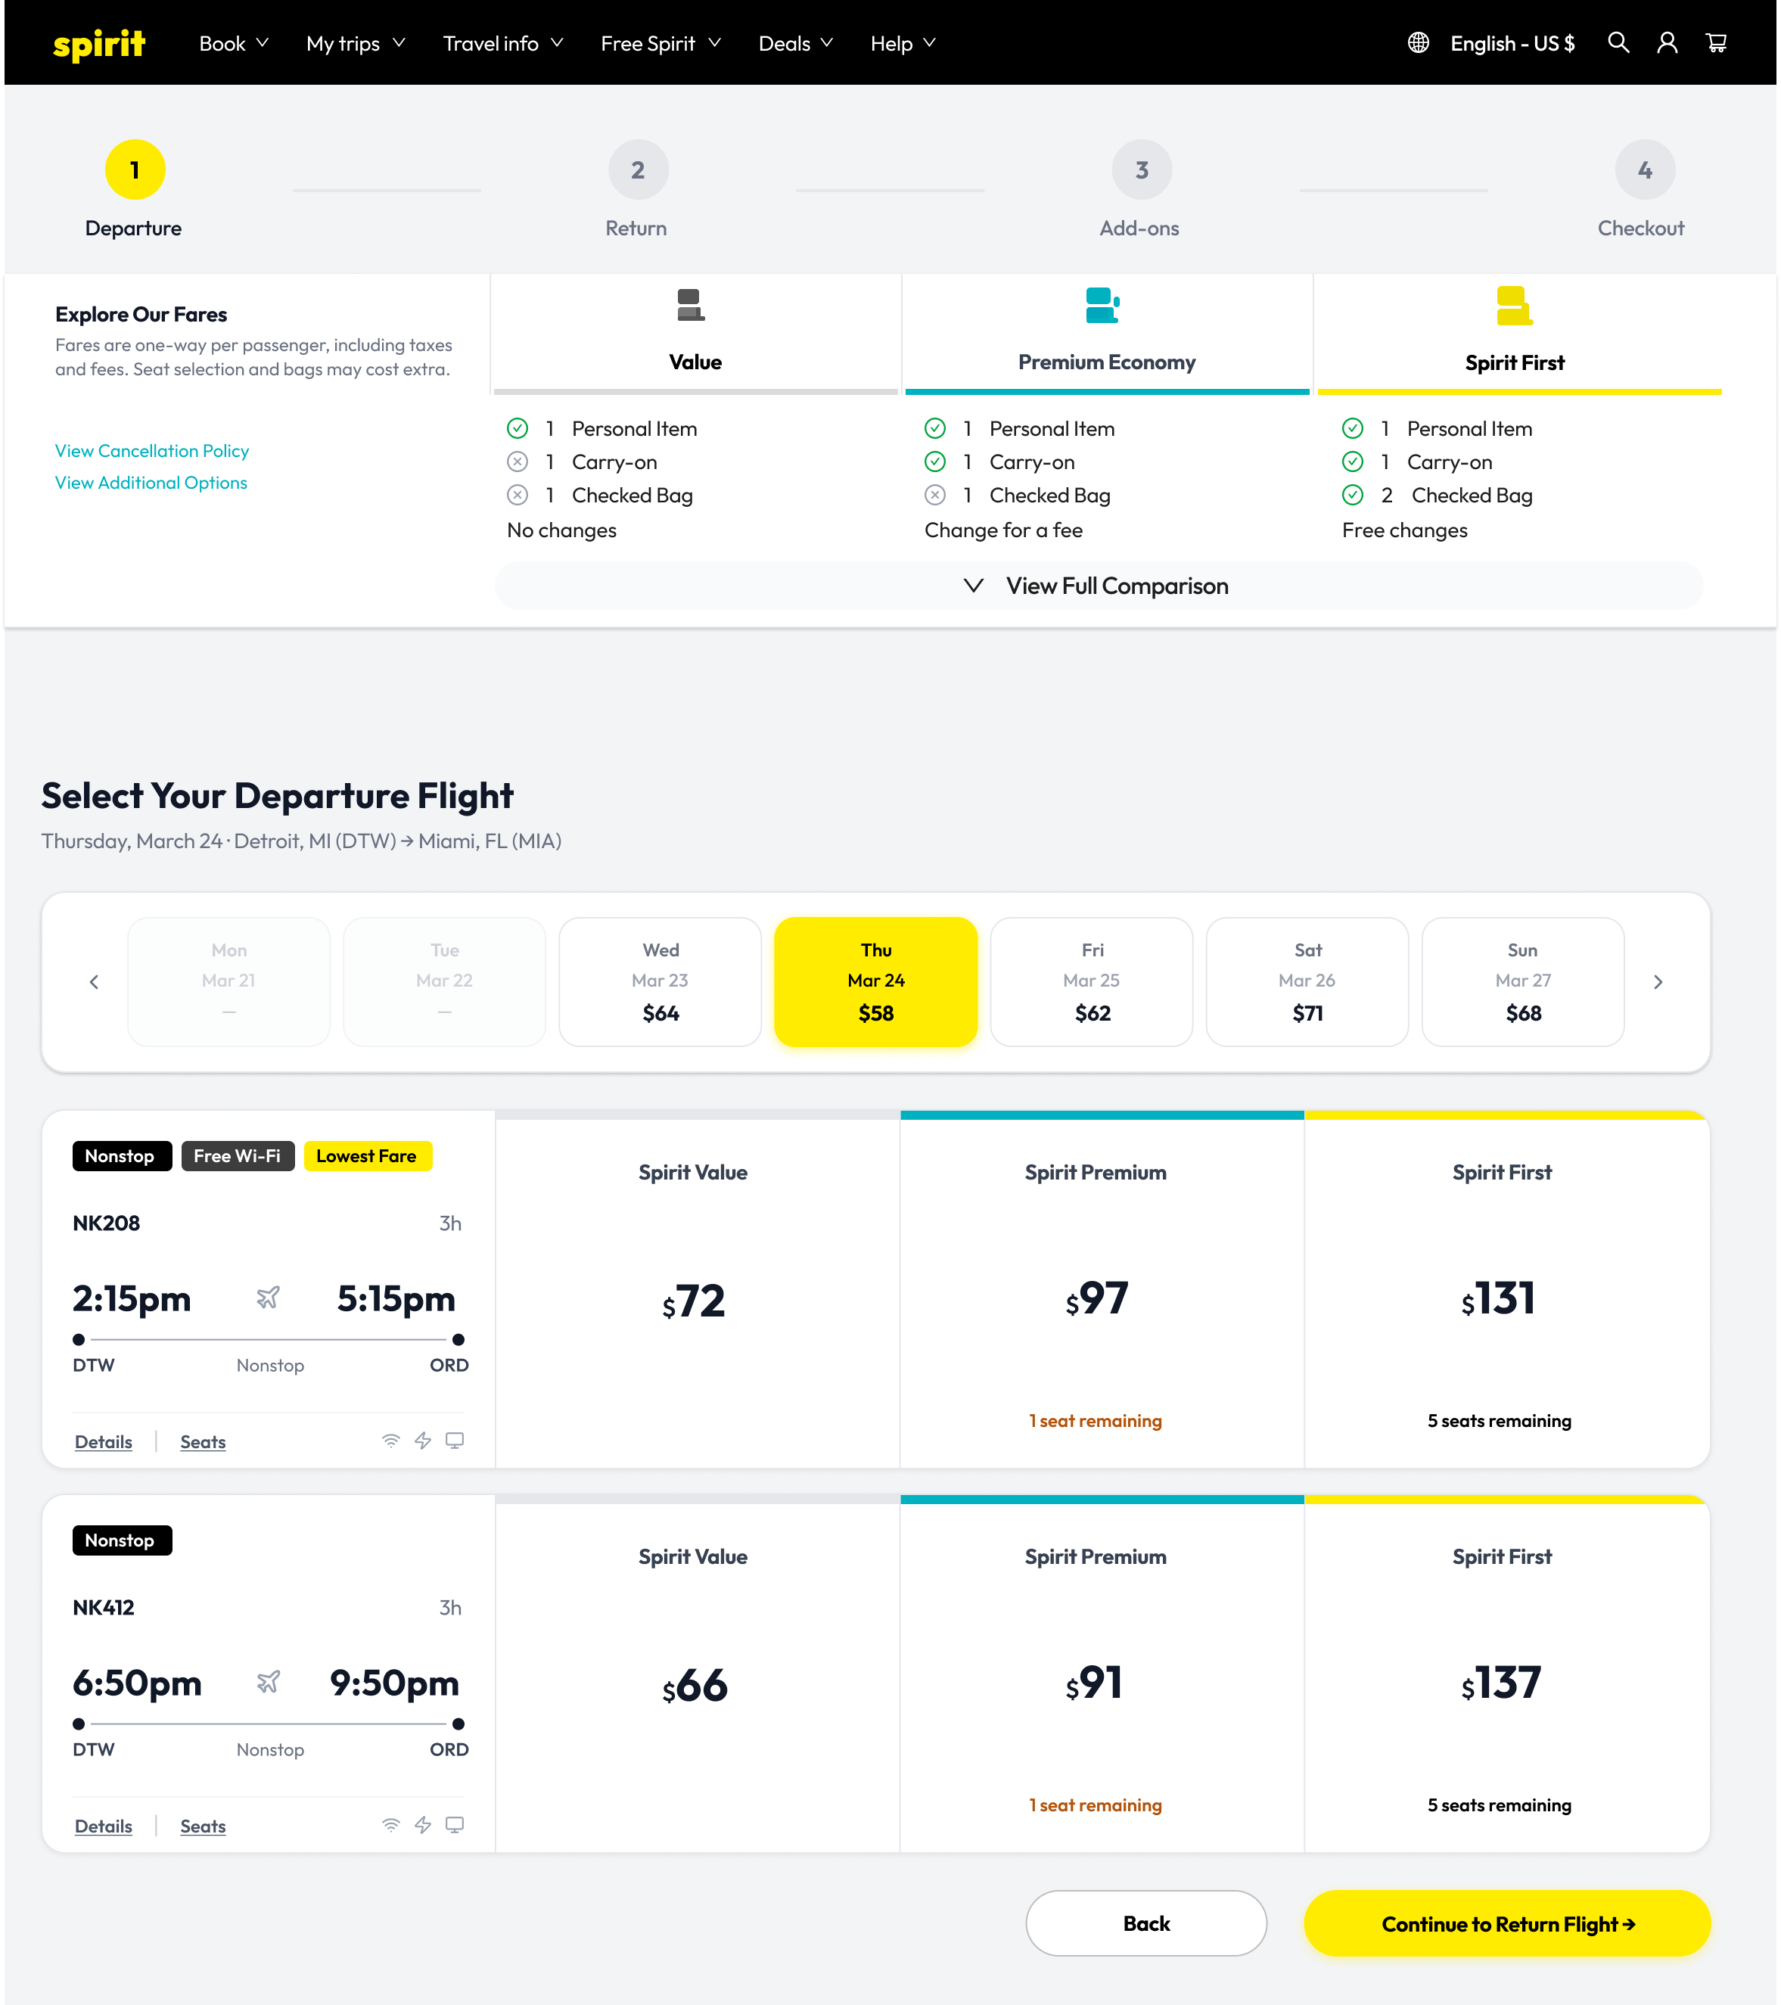Image resolution: width=1781 pixels, height=2005 pixels.
Task: Click the Premium Economy seat icon
Action: pyautogui.click(x=1103, y=306)
